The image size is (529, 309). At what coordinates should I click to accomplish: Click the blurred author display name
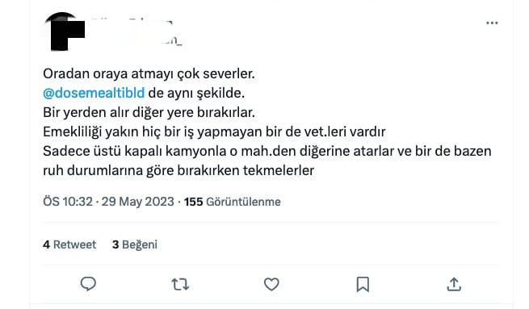(132, 21)
